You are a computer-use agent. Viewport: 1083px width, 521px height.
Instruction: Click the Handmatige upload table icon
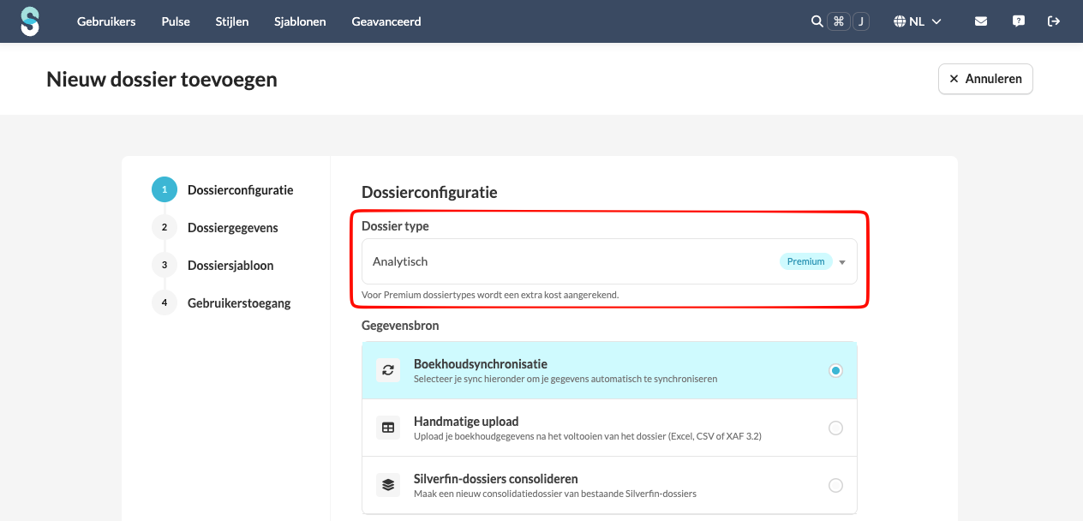[x=388, y=428]
